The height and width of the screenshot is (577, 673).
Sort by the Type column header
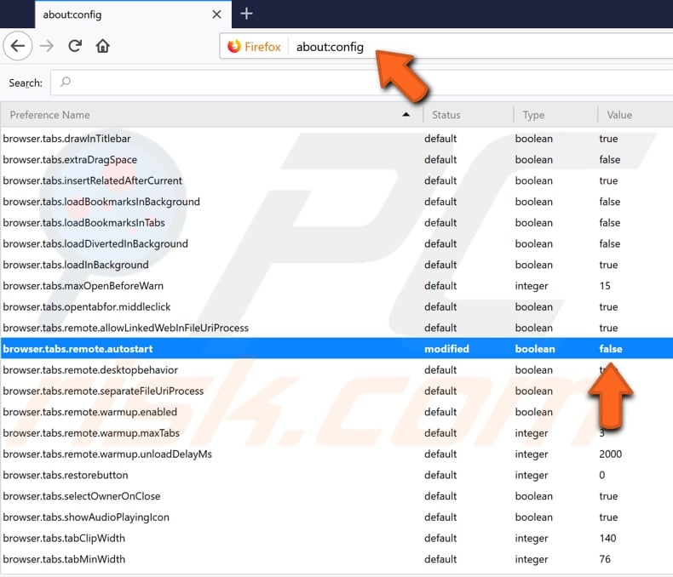pos(555,115)
